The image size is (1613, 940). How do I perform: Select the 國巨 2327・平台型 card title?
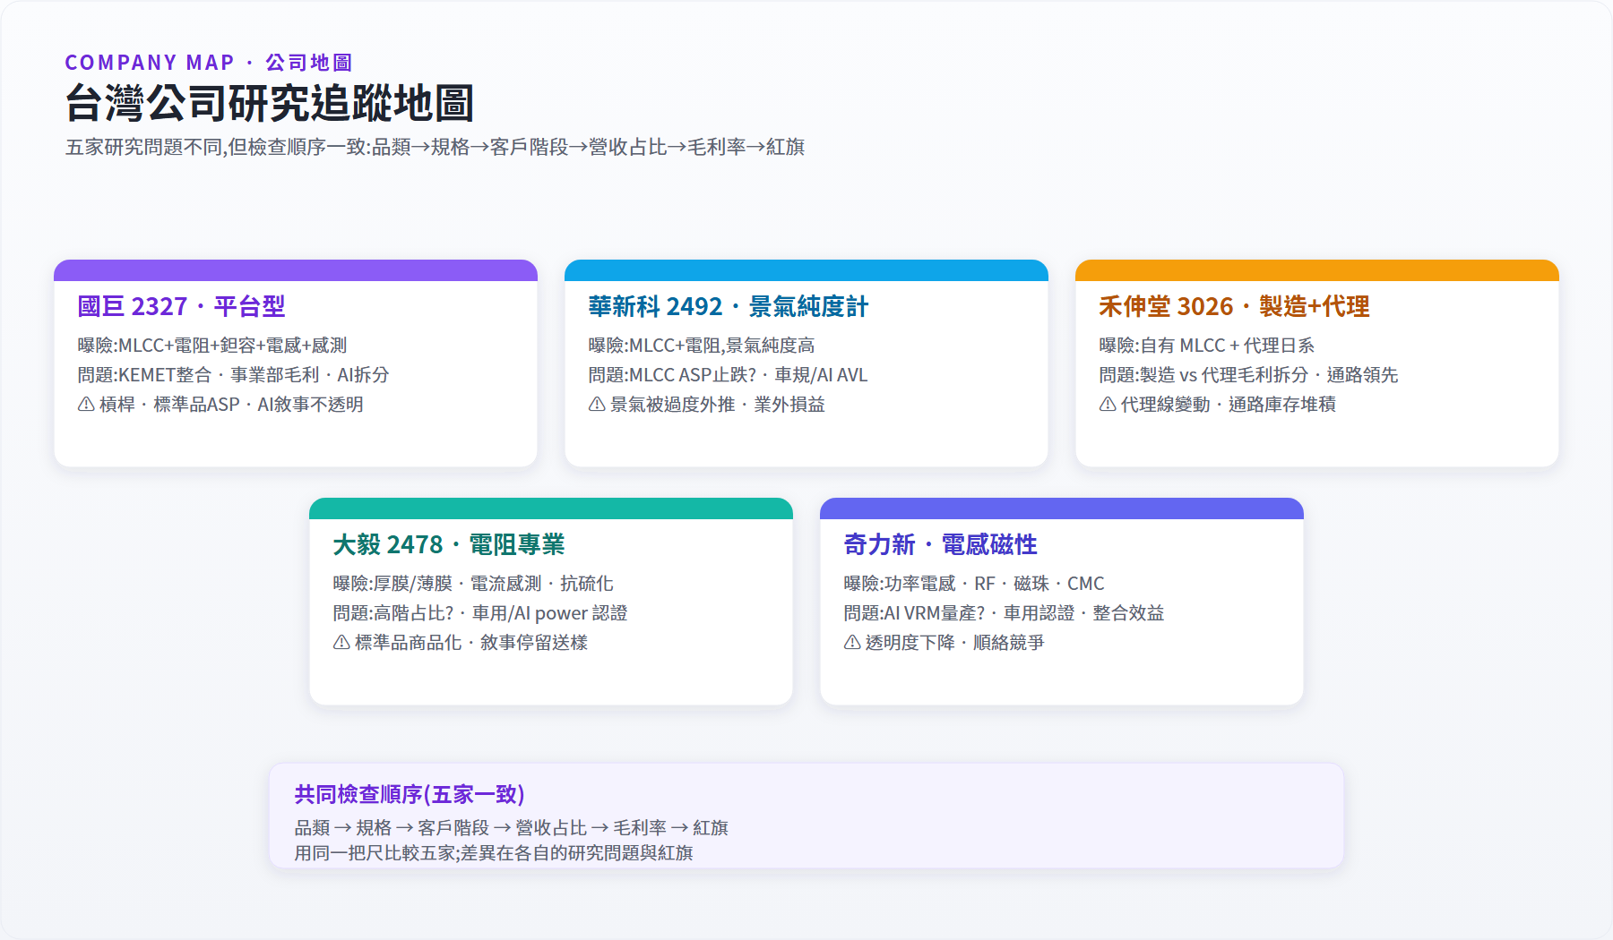pyautogui.click(x=181, y=306)
